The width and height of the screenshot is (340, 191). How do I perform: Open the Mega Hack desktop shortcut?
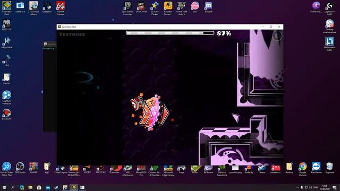pyautogui.click(x=7, y=42)
